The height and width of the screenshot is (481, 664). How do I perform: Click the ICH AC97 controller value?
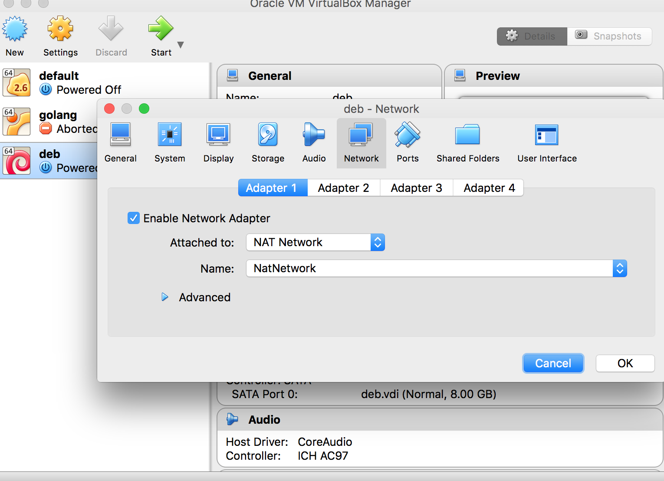pyautogui.click(x=323, y=456)
